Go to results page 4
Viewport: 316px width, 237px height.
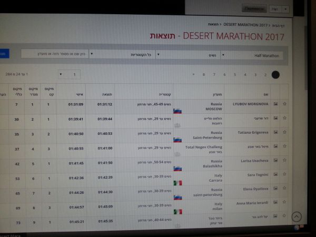[245, 75]
